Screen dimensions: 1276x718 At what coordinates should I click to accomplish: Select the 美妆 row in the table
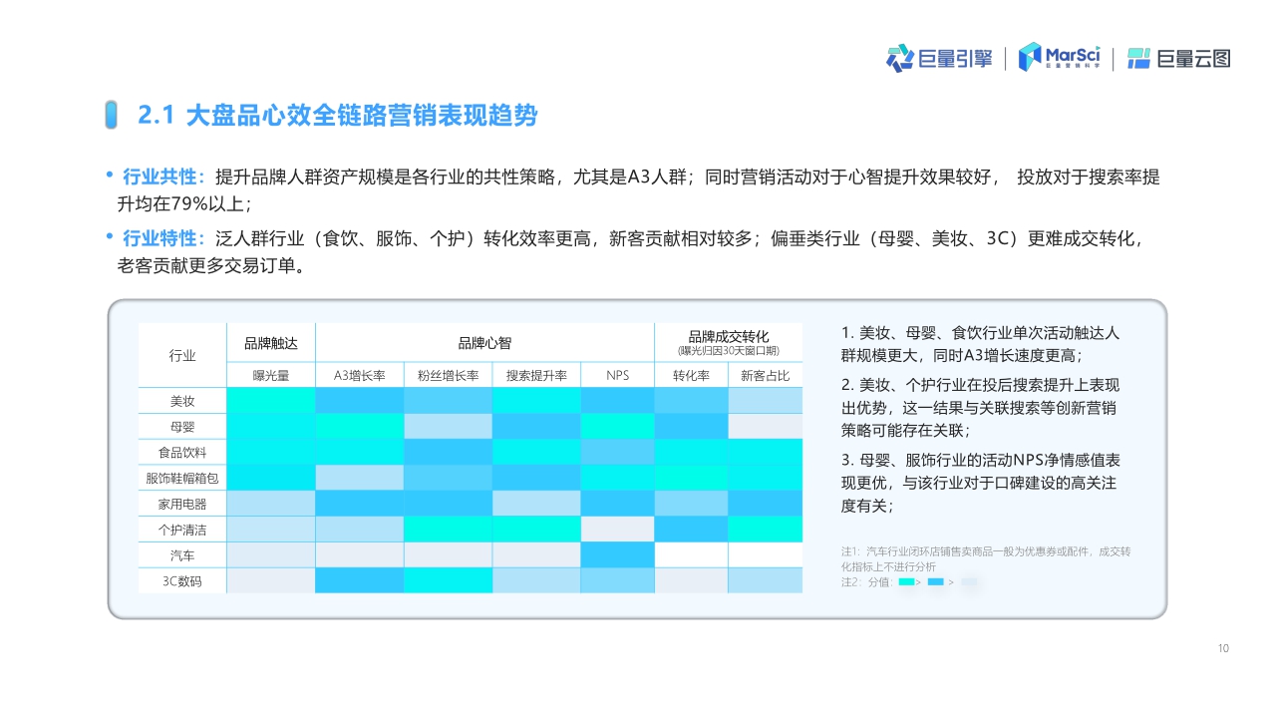pyautogui.click(x=181, y=400)
